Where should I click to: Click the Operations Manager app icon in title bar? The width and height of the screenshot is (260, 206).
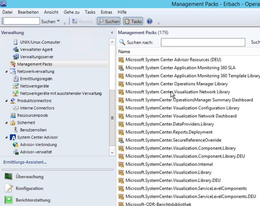[x=3, y=3]
